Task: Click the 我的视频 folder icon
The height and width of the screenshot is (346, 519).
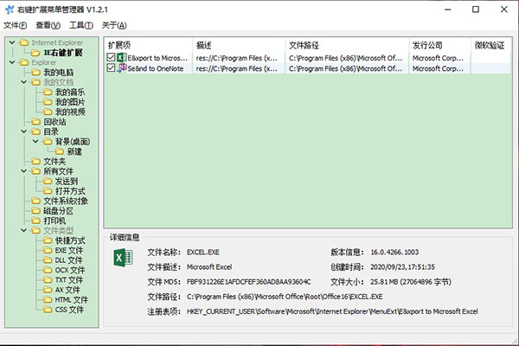Action: click(x=48, y=112)
